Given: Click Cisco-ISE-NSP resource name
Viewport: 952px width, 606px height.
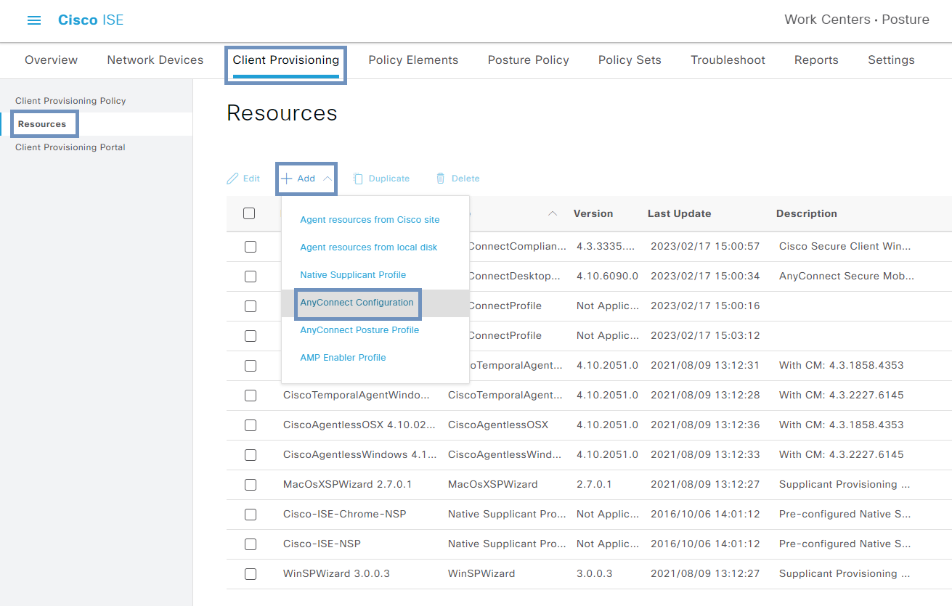Looking at the screenshot, I should 322,544.
